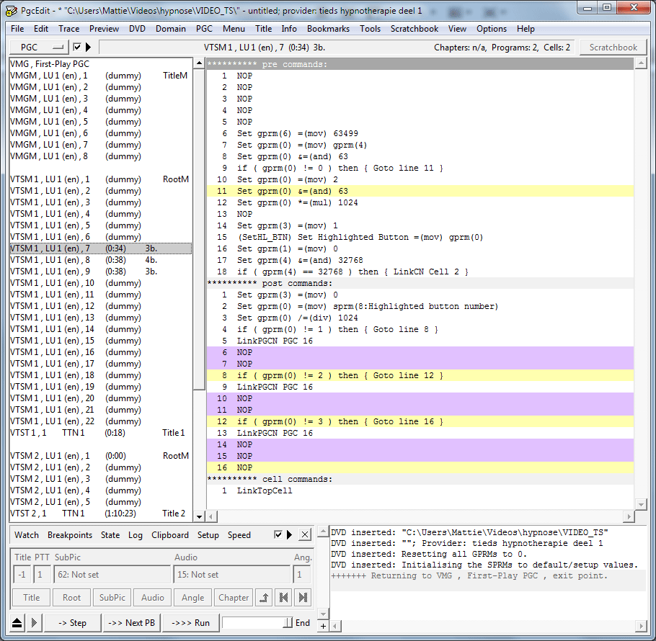656x641 pixels.
Task: Click the go-up return arrow icon
Action: pyautogui.click(x=265, y=598)
